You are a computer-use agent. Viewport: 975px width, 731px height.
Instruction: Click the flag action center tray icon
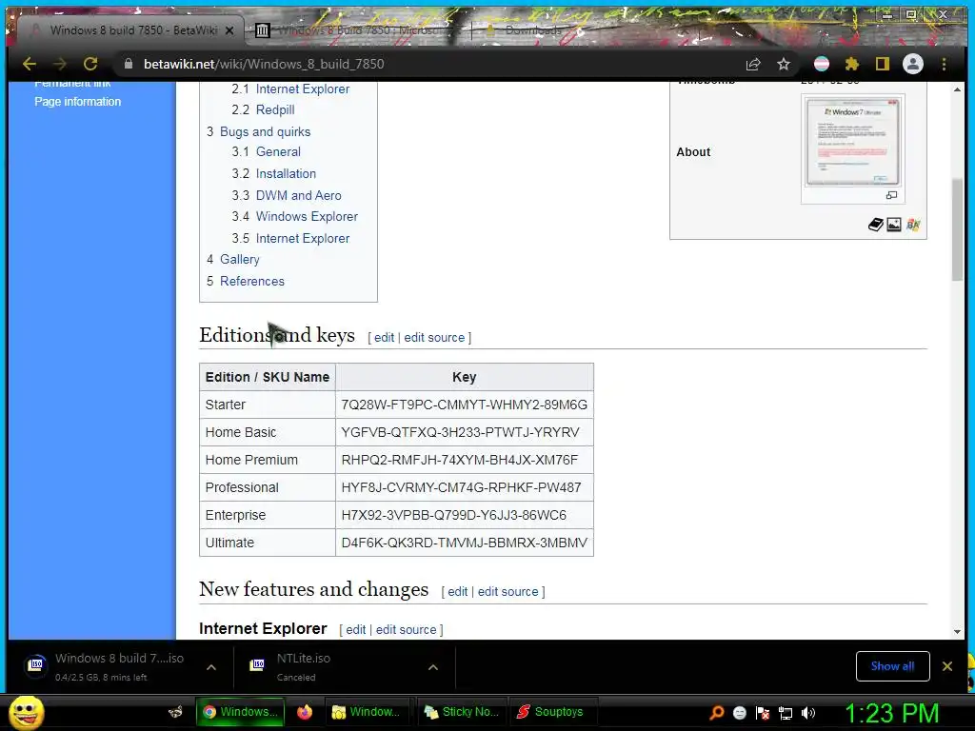tap(763, 713)
